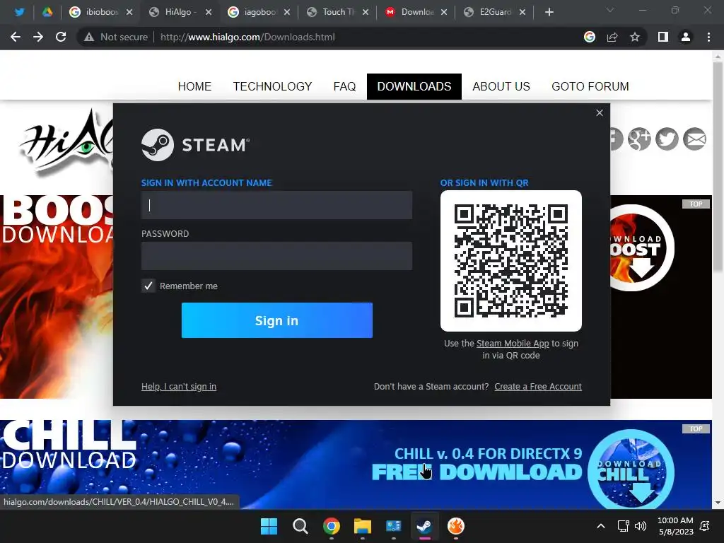Image resolution: width=724 pixels, height=543 pixels.
Task: Open Windows taskbar search
Action: [300, 526]
